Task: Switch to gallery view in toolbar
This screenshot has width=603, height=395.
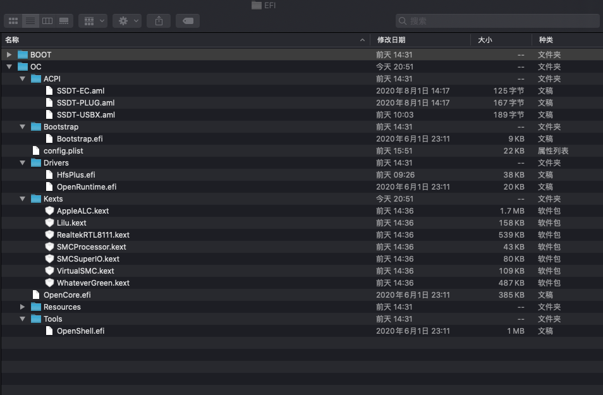Action: pos(64,21)
